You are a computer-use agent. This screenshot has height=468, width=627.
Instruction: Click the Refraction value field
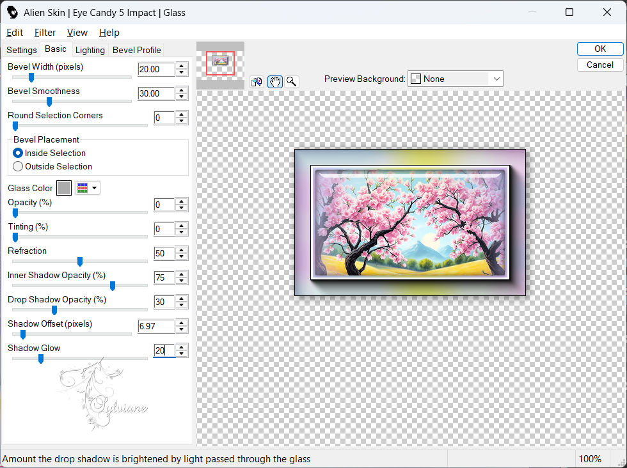[164, 253]
